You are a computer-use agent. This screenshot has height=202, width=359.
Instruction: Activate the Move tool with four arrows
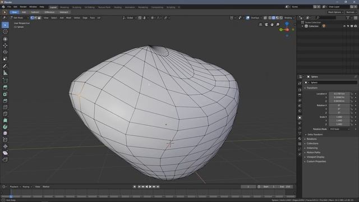[5, 45]
